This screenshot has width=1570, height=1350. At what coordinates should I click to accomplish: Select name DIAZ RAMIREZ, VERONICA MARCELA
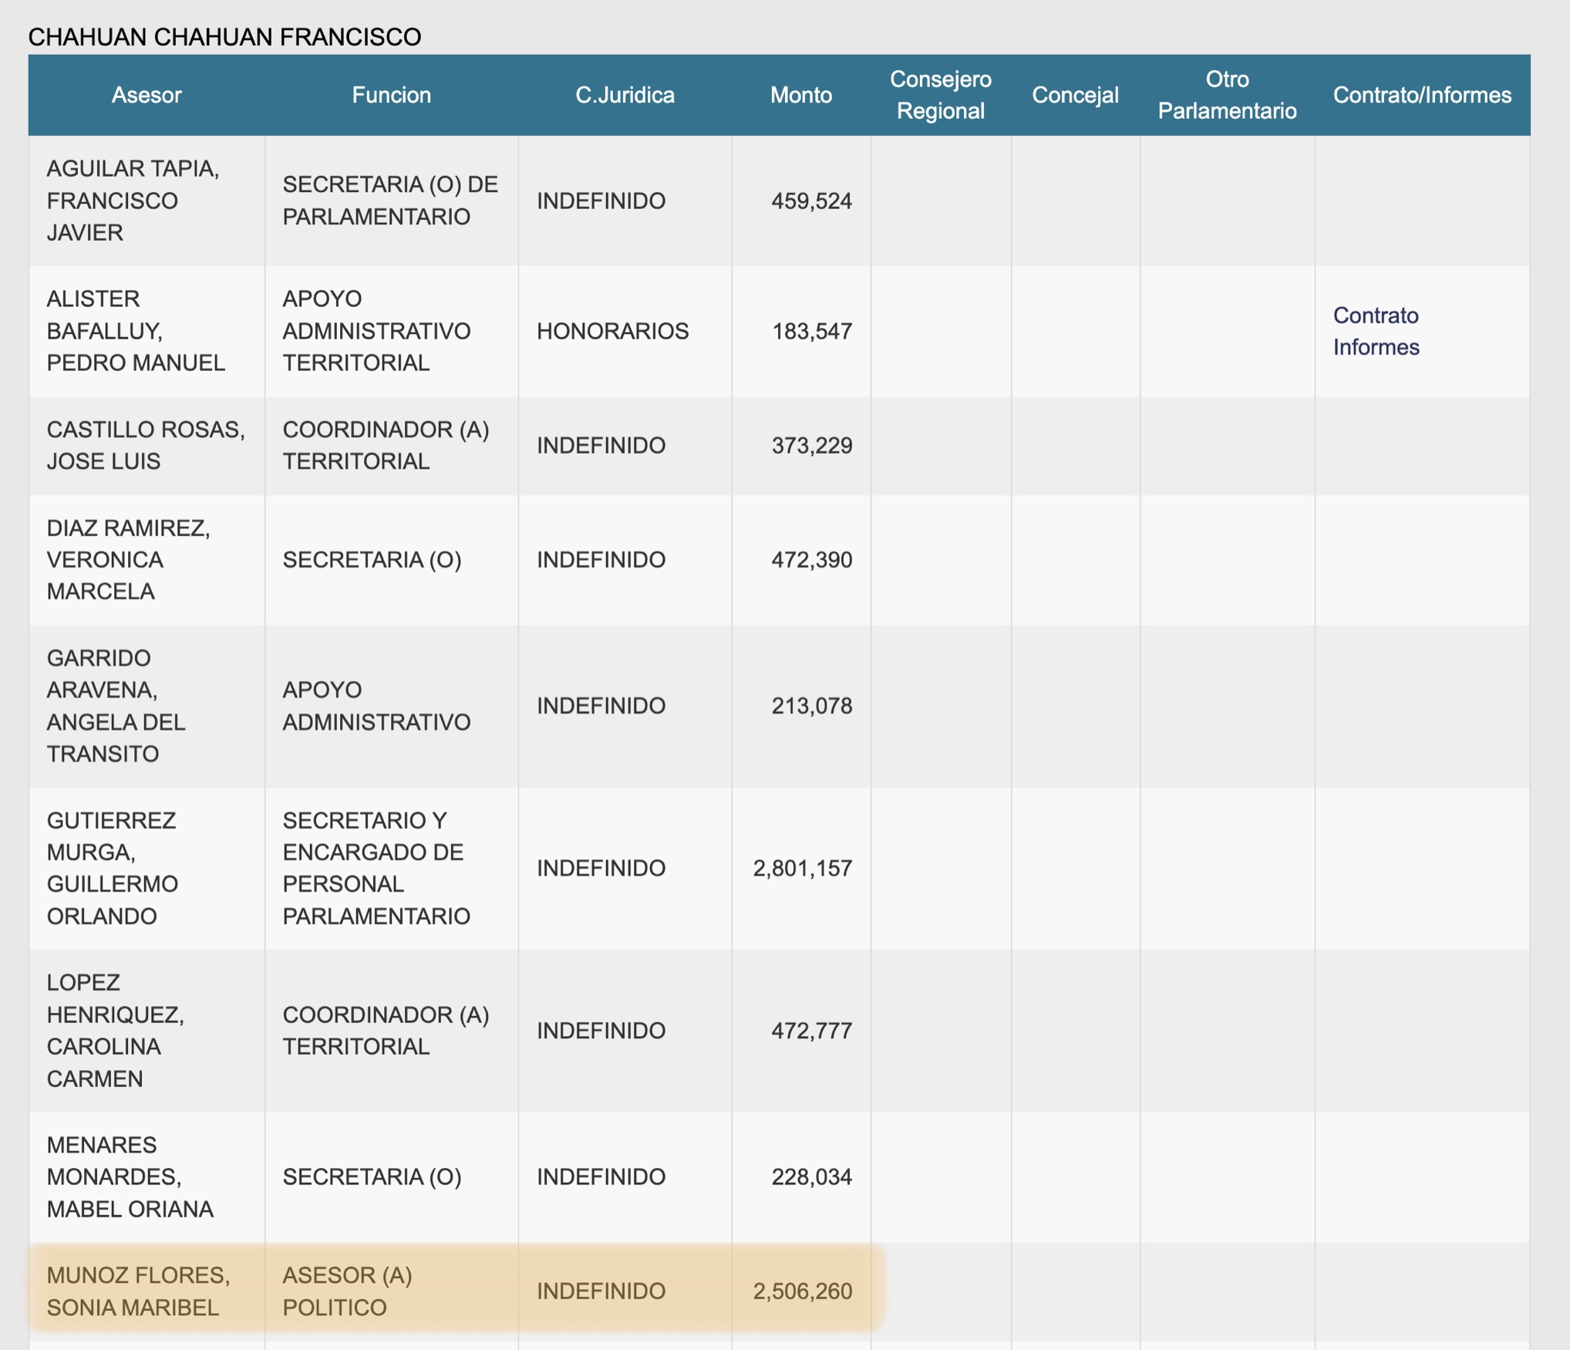click(128, 559)
